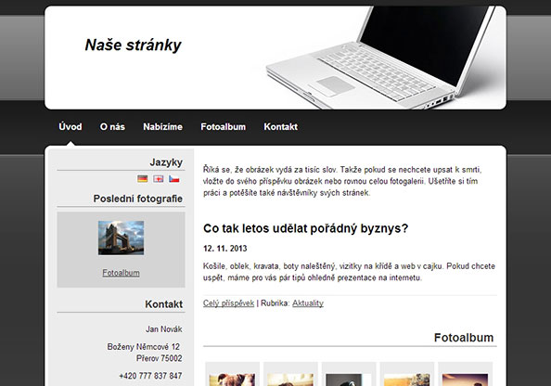551x386 pixels.
Task: Go to the O nás page
Action: [112, 126]
